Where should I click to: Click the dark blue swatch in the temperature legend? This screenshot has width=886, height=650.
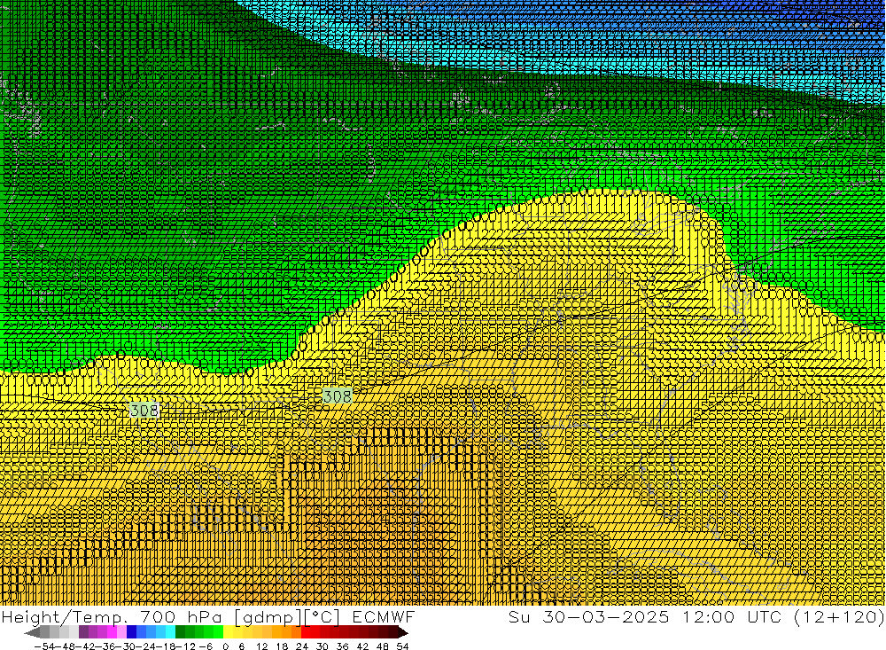(131, 632)
